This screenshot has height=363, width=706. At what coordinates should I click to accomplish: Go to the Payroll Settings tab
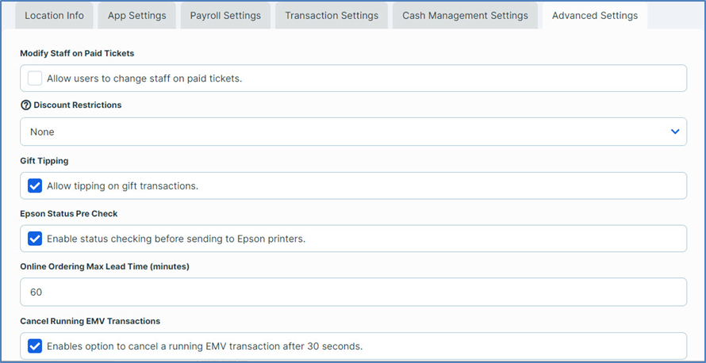pyautogui.click(x=225, y=16)
